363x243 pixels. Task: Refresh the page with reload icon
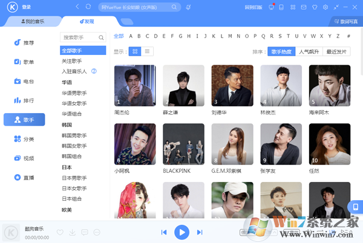click(88, 7)
